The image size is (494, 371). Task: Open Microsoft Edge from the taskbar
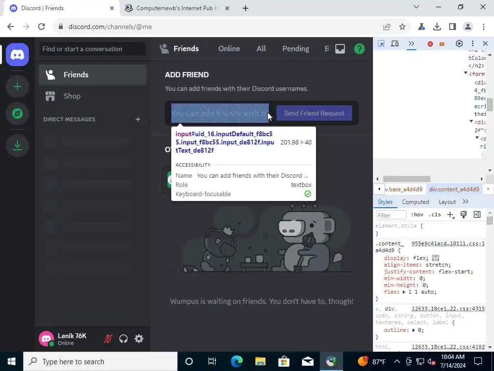pos(236,361)
